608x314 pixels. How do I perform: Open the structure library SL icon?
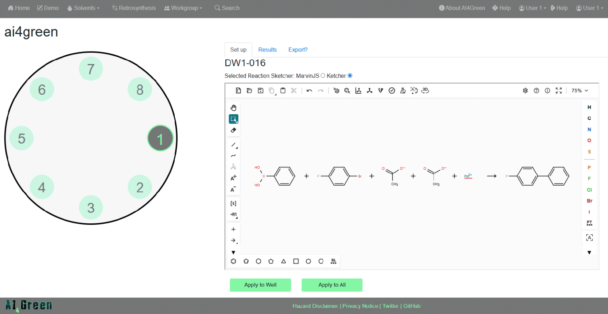click(x=333, y=261)
